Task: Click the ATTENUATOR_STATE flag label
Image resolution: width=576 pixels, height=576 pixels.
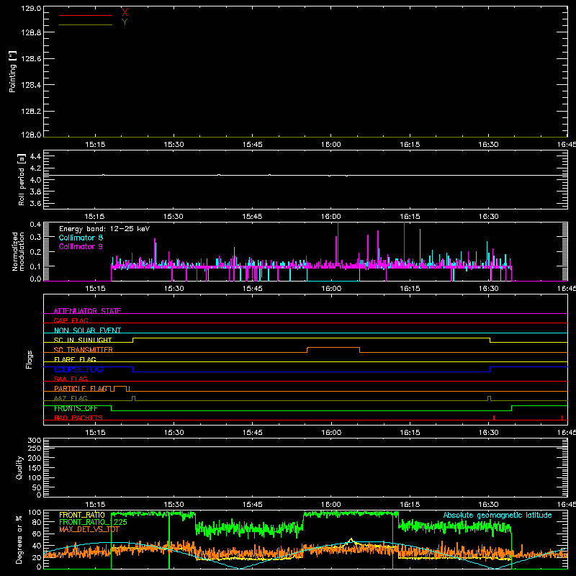Action: (87, 311)
